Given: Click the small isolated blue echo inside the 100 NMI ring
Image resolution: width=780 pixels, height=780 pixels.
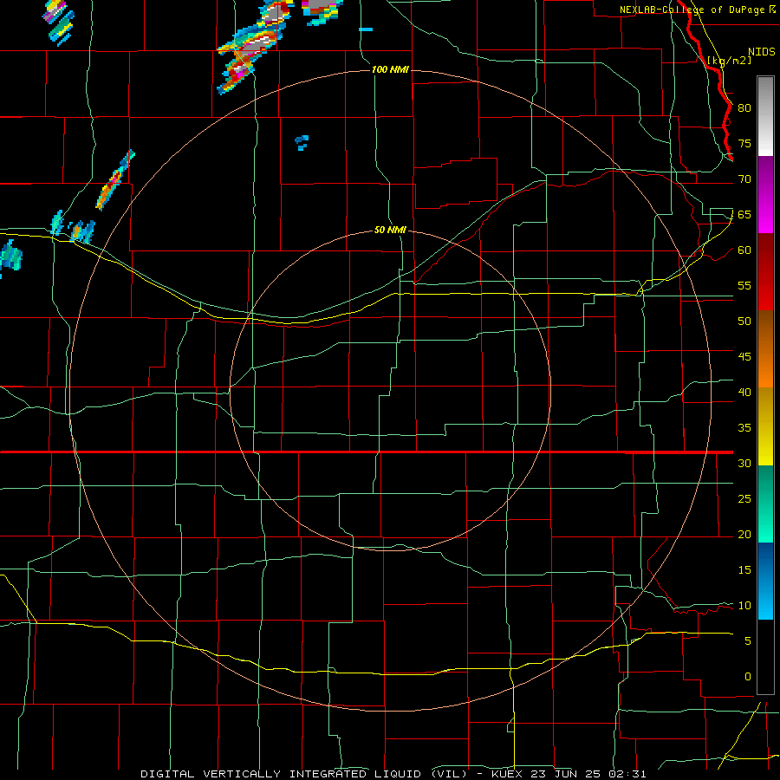Looking at the screenshot, I should click(302, 142).
